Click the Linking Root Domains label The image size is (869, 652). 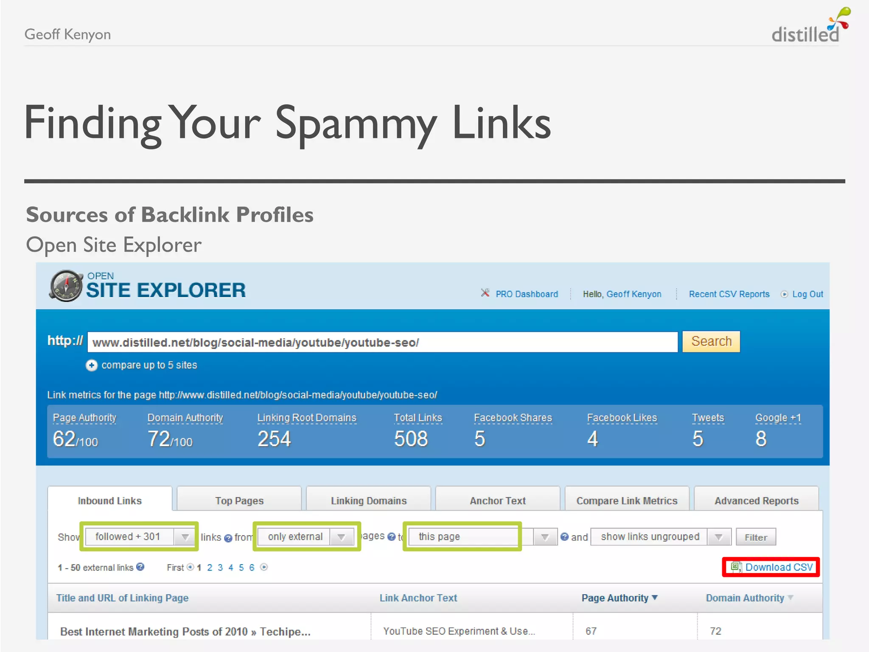307,418
